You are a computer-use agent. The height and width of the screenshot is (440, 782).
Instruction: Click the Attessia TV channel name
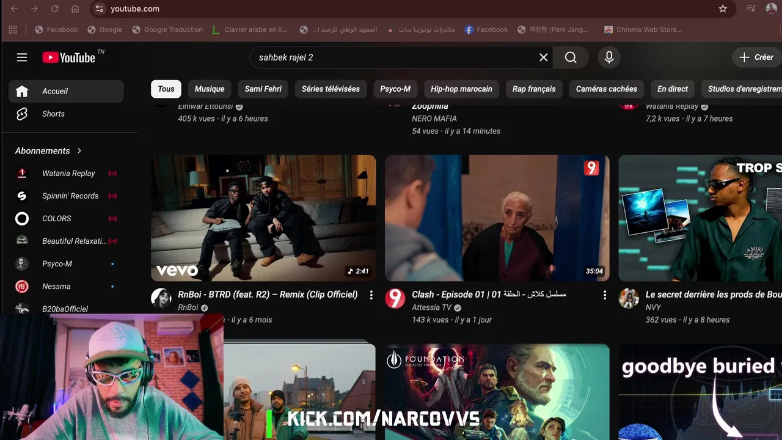[431, 307]
